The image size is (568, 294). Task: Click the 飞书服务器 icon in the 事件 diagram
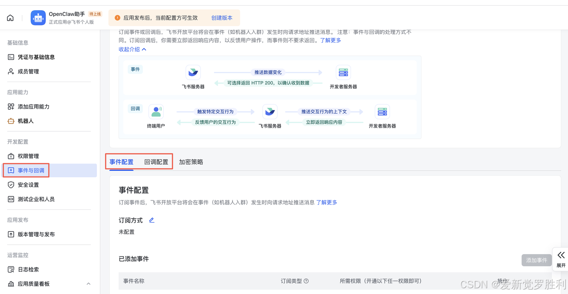coord(193,72)
